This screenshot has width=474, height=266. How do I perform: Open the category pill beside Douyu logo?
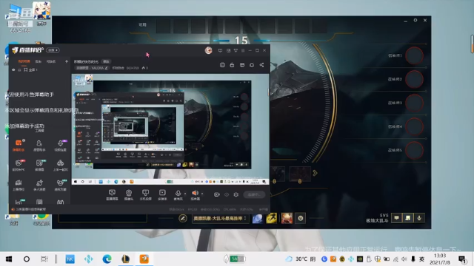click(53, 50)
